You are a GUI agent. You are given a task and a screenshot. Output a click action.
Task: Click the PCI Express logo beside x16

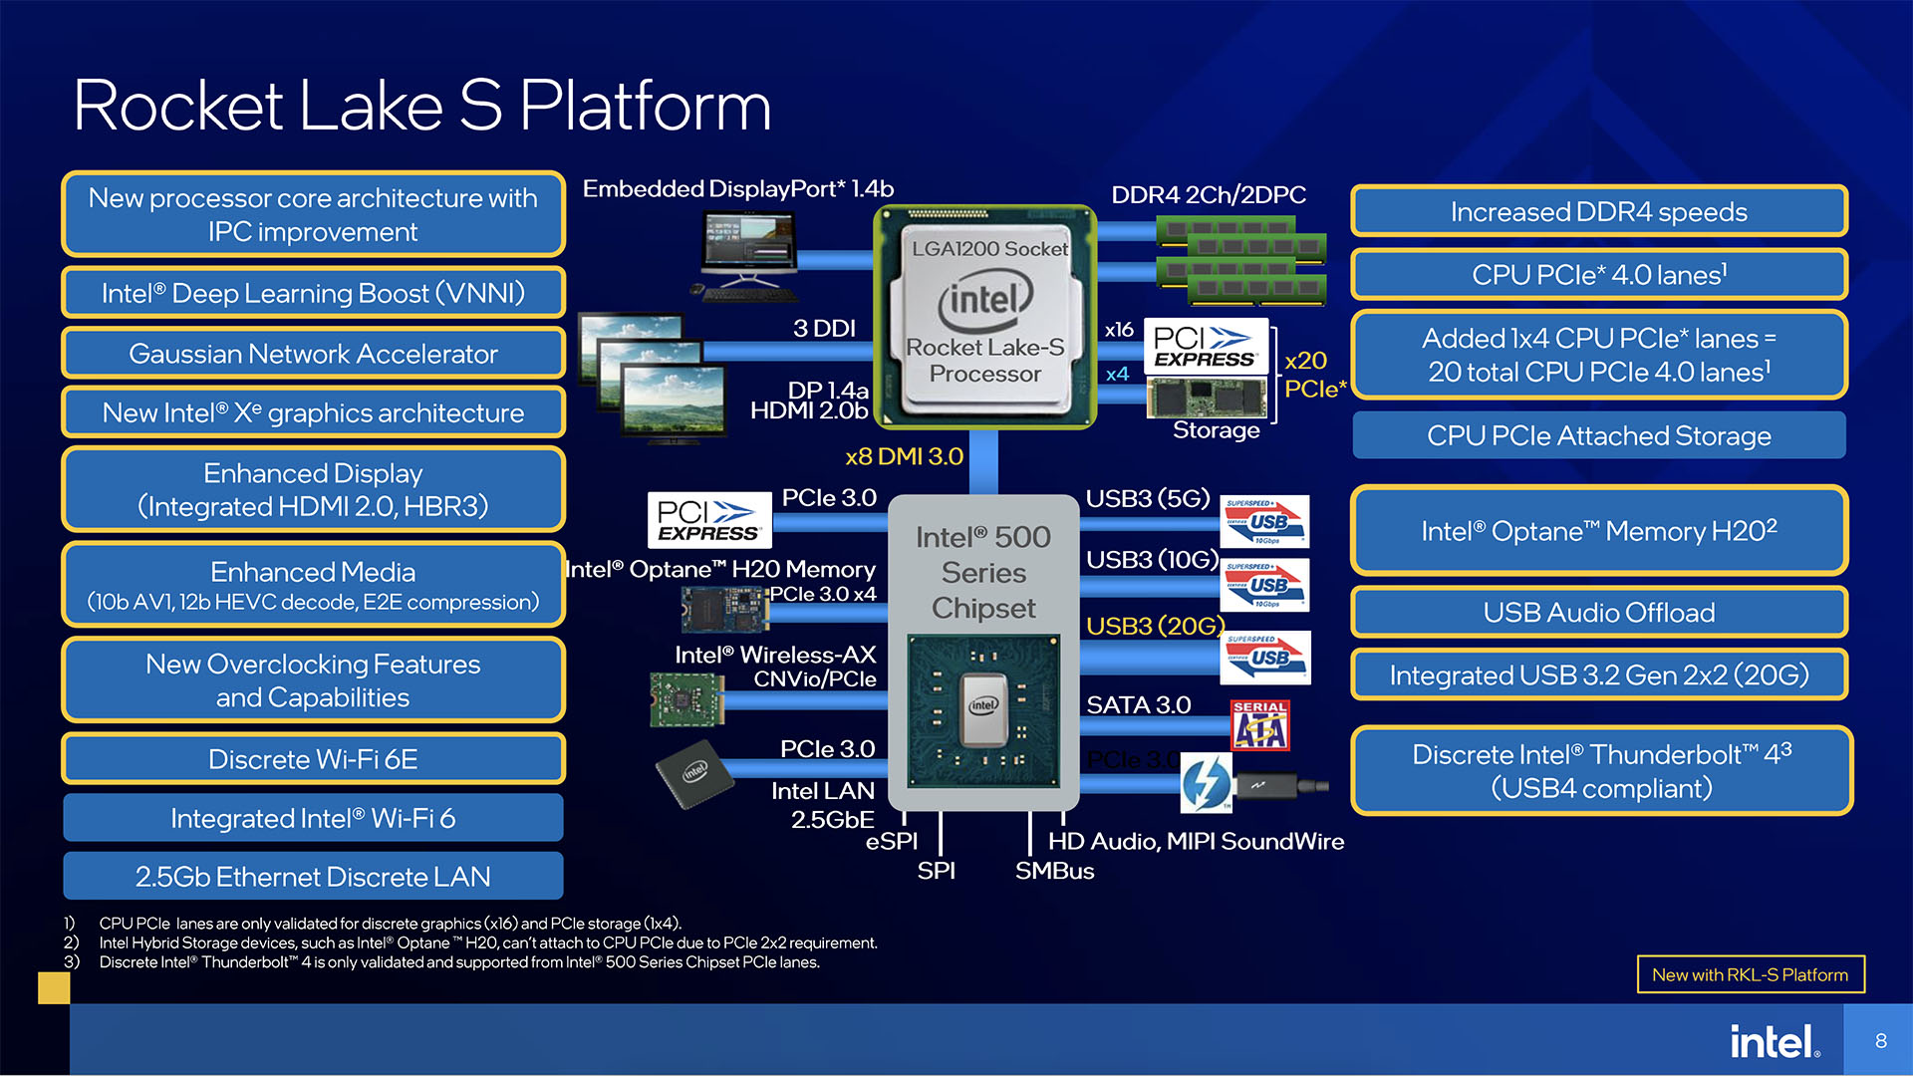(1207, 346)
